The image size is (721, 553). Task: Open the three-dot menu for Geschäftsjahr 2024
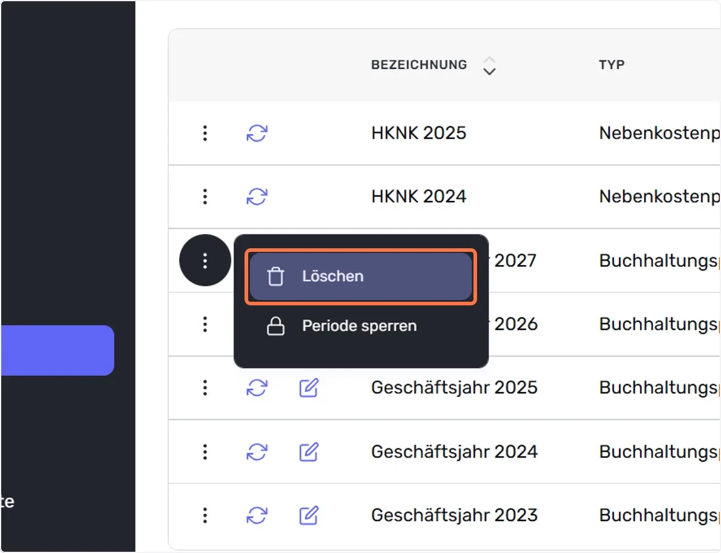point(205,451)
